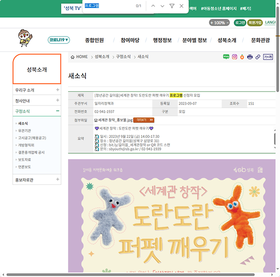Select 유관기관 in sidebar
Viewport: 280px width, 277px height.
(24, 131)
